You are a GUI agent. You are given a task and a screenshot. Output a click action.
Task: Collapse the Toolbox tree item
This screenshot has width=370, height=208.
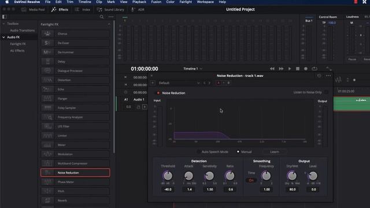tap(3, 24)
